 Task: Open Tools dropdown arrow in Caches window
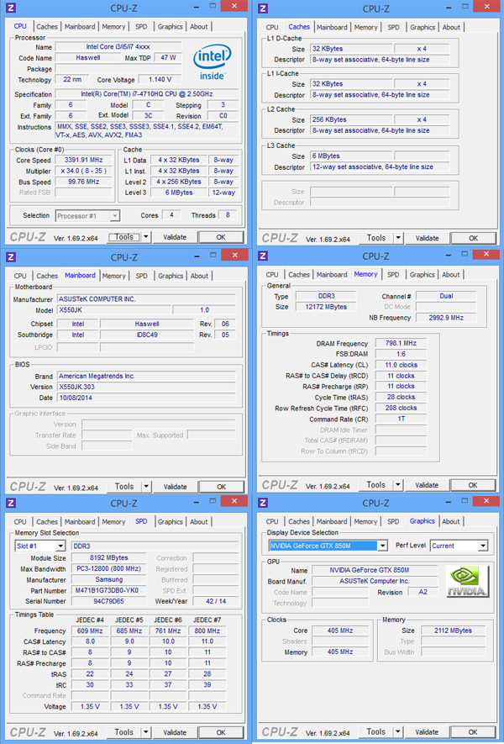[398, 238]
